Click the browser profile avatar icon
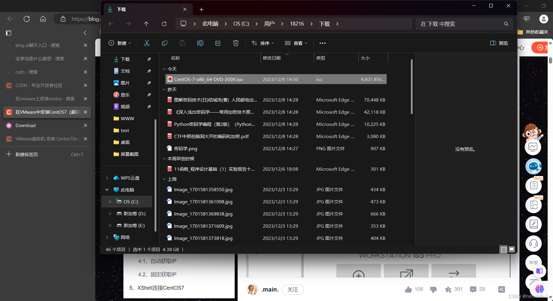This screenshot has height=301, width=553. [x=544, y=19]
